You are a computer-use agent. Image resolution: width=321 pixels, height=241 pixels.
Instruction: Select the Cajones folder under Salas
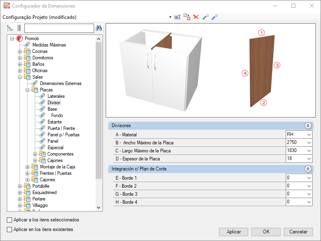47,180
